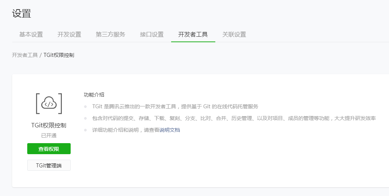Viewport: 389px width, 196px height.
Task: Open the 基本设置 tab
Action: click(x=31, y=35)
